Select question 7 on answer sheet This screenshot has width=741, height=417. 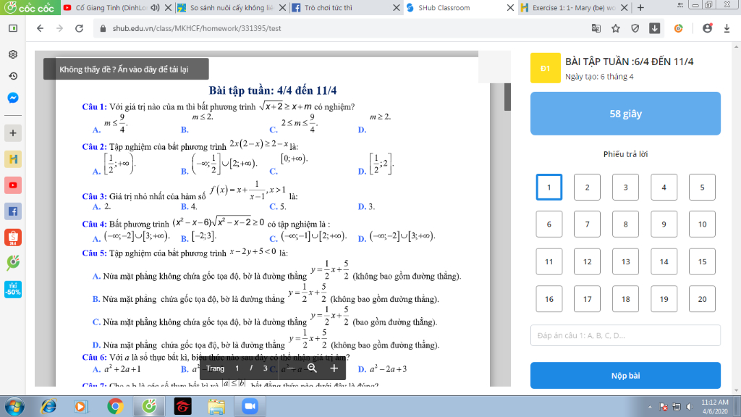pyautogui.click(x=587, y=224)
